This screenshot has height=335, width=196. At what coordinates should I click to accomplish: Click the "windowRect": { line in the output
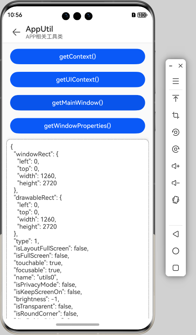coord(36,154)
